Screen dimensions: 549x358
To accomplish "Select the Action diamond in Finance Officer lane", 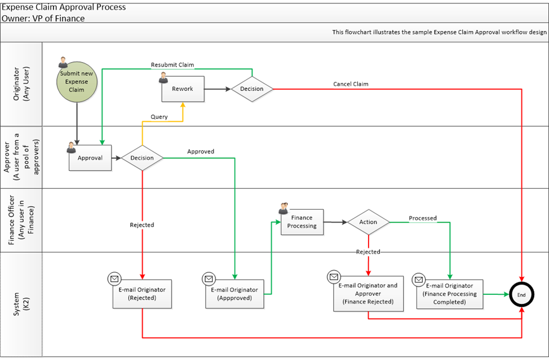I will click(x=368, y=222).
